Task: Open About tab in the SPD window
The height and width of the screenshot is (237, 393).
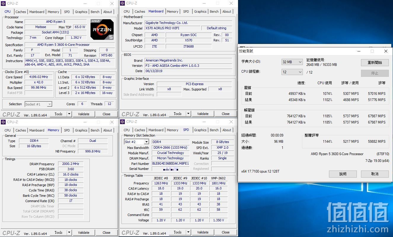Action: coord(227,130)
